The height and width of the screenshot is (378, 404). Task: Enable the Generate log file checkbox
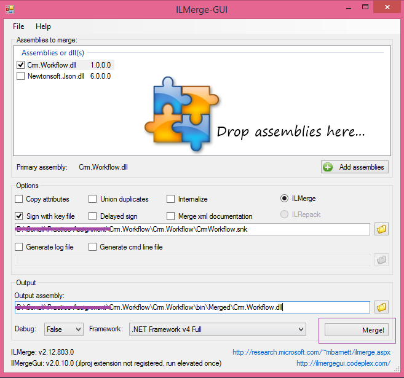pyautogui.click(x=19, y=247)
